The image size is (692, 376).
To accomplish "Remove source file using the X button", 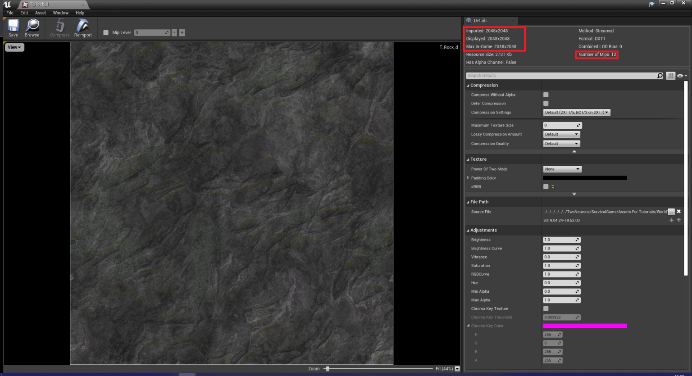I will (x=678, y=211).
